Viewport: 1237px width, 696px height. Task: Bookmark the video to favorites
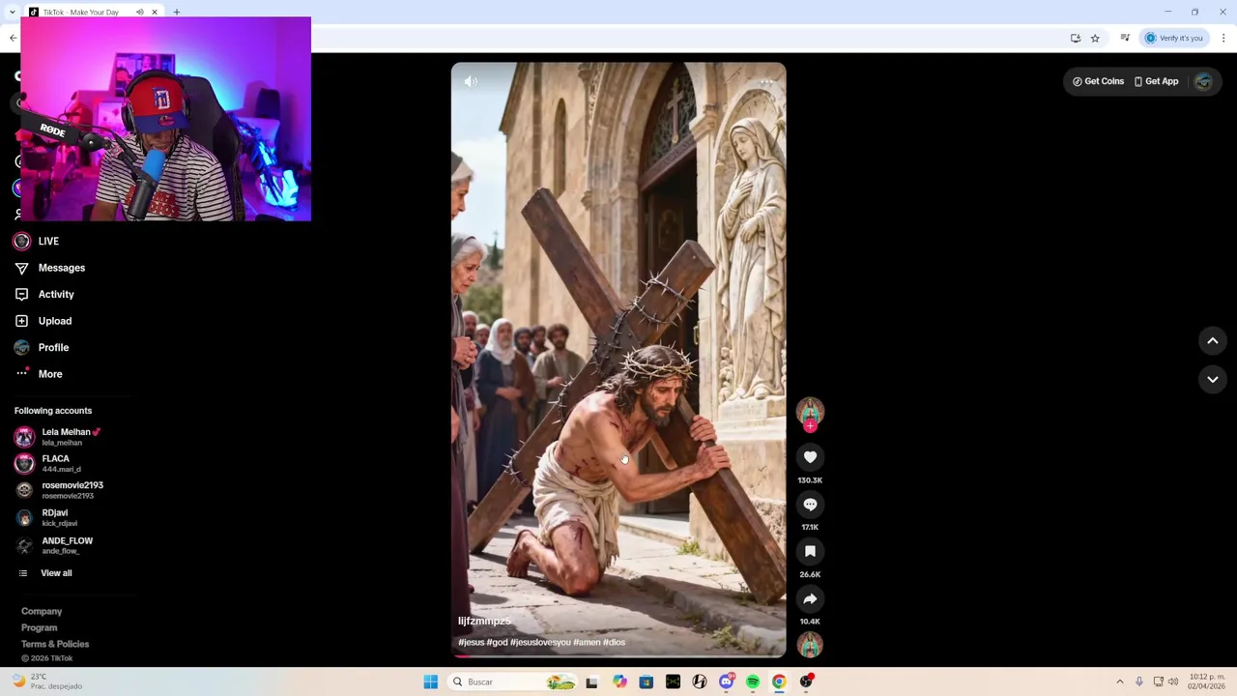810,551
